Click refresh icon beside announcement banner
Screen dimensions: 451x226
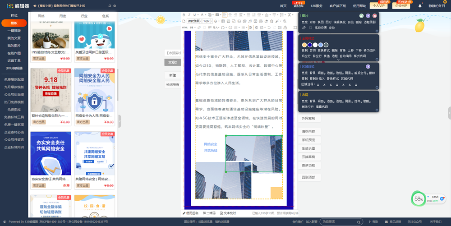pos(110,6)
